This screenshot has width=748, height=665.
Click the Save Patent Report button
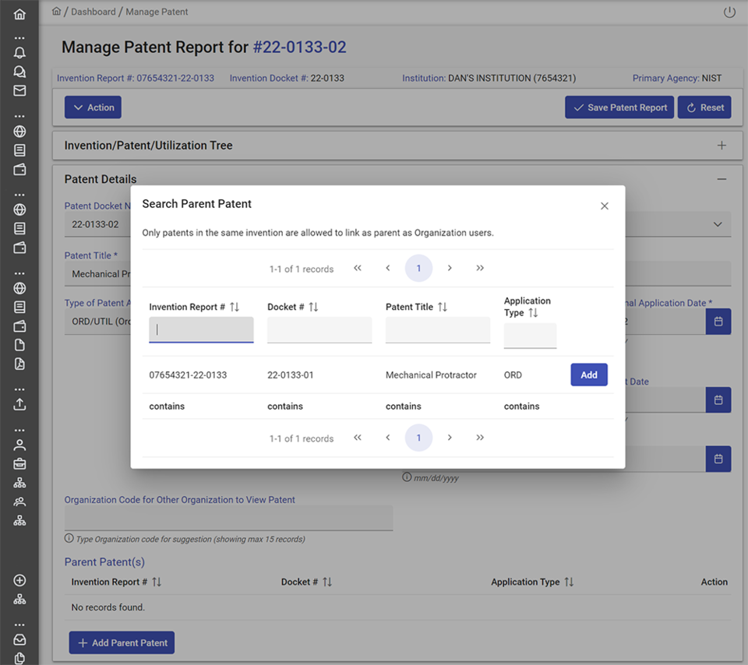619,107
